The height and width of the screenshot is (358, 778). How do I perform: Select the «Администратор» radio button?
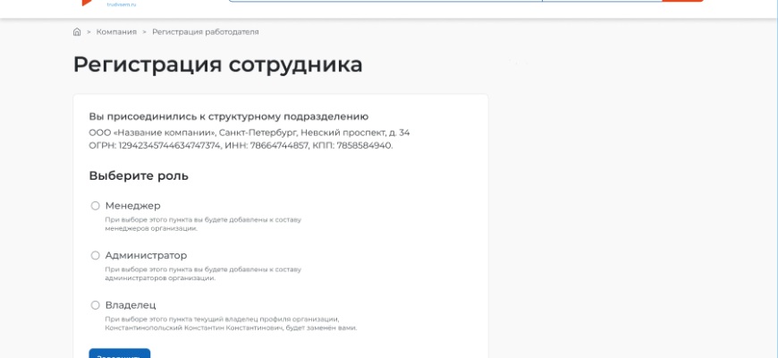(96, 256)
